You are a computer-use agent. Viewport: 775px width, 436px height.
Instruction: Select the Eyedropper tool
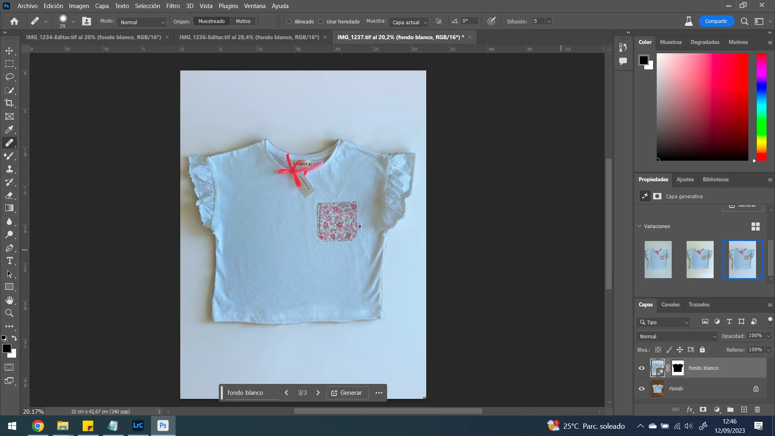(x=9, y=130)
